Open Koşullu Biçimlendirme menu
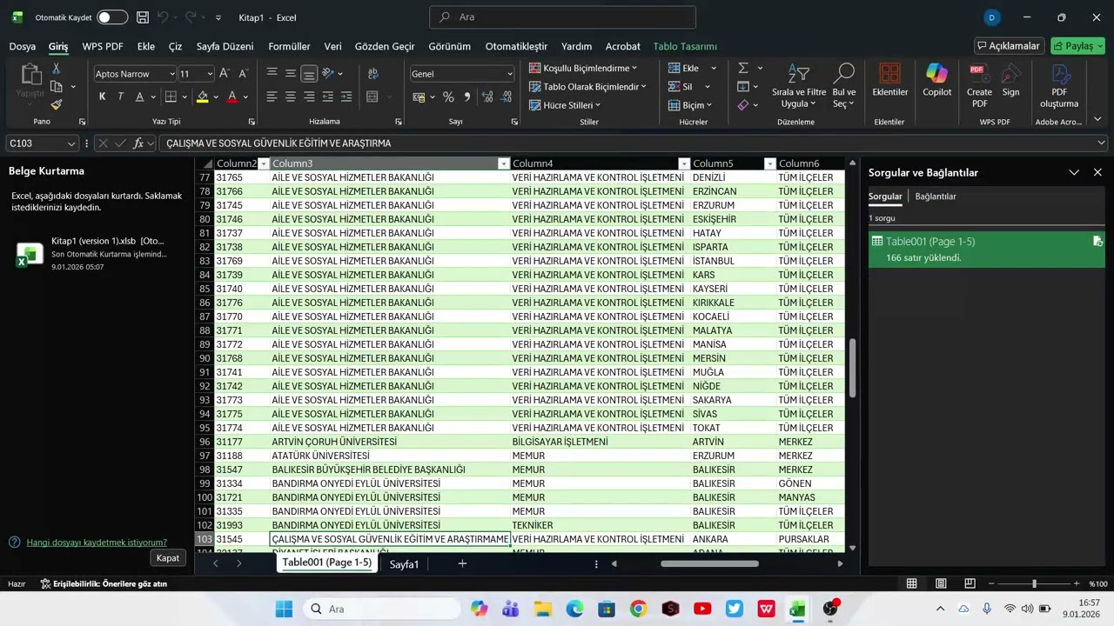This screenshot has height=626, width=1114. [583, 68]
